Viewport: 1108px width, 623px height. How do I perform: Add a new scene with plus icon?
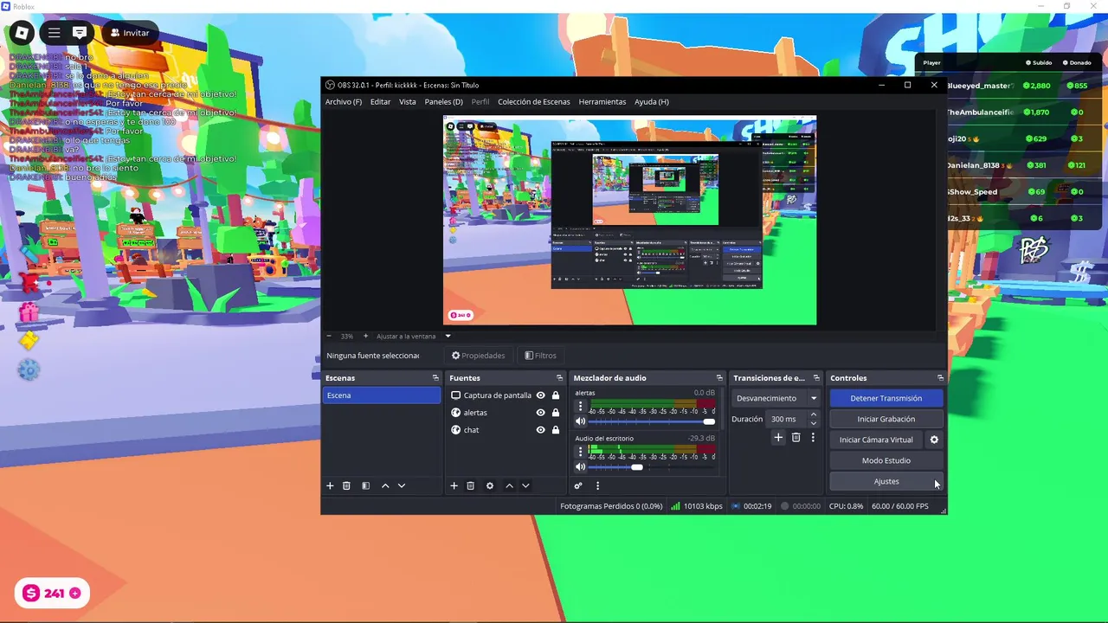pyautogui.click(x=330, y=486)
